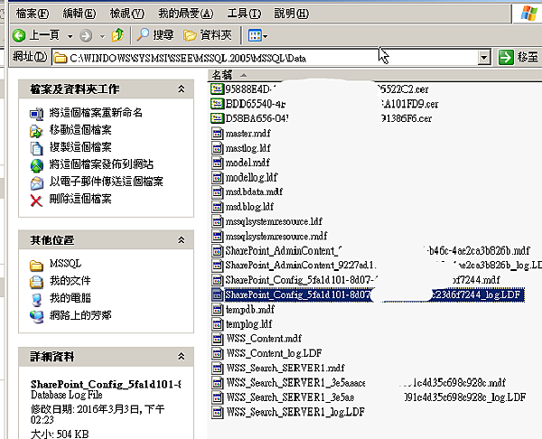
Task: Click the email envelope icon
Action: coord(37,183)
